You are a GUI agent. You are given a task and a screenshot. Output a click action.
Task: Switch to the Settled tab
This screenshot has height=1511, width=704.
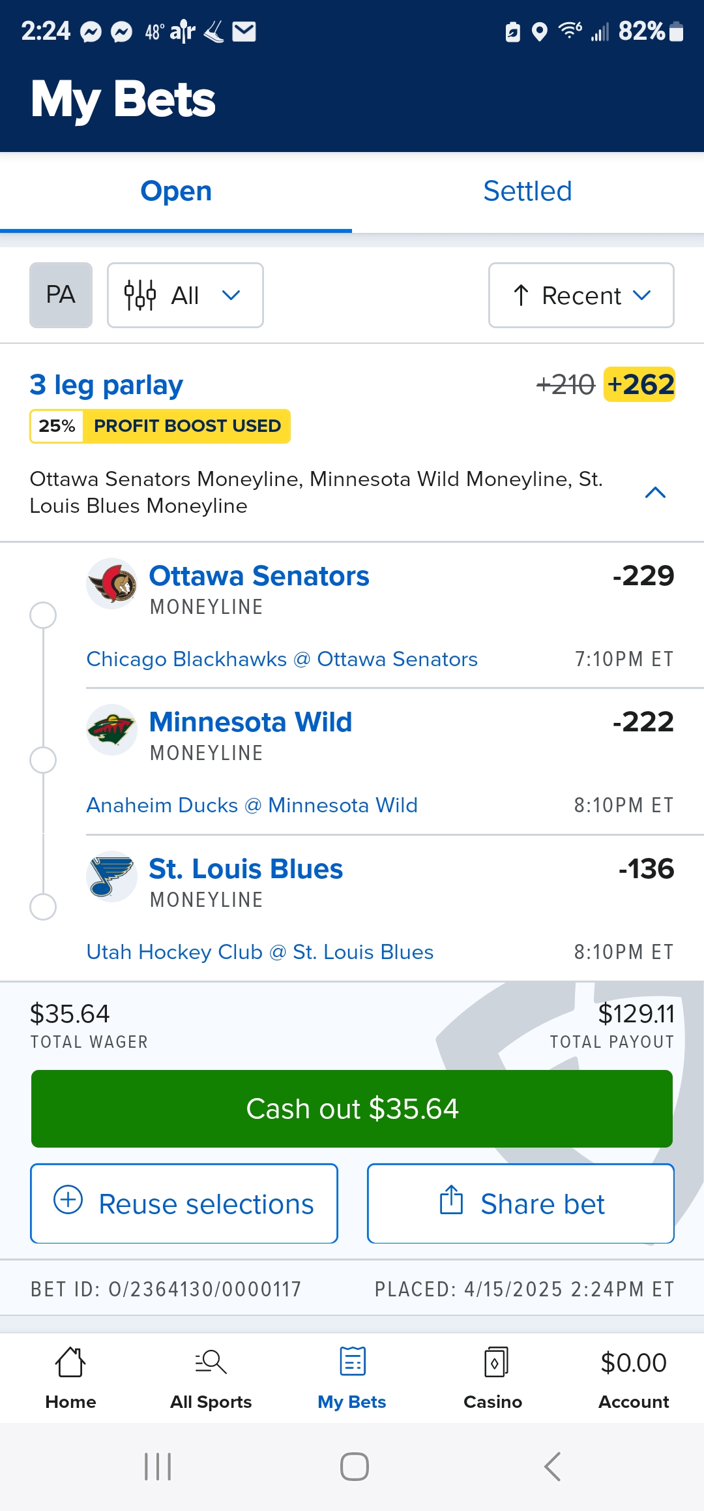point(527,192)
